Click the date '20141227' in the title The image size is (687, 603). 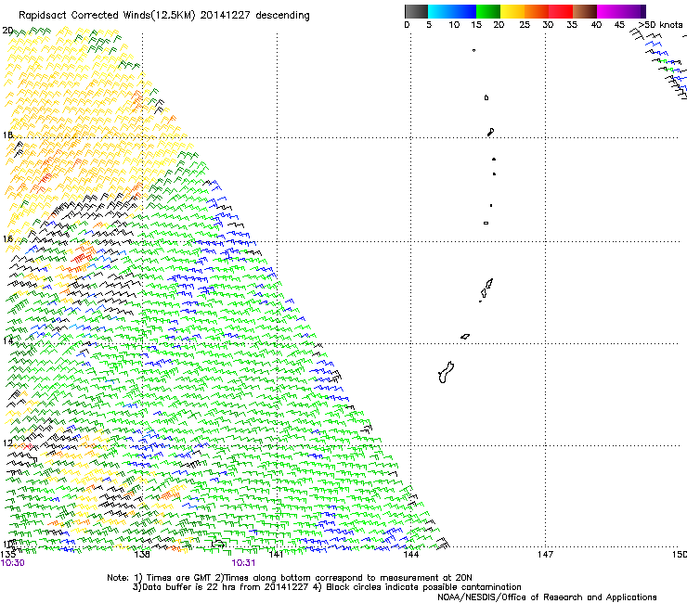click(226, 16)
